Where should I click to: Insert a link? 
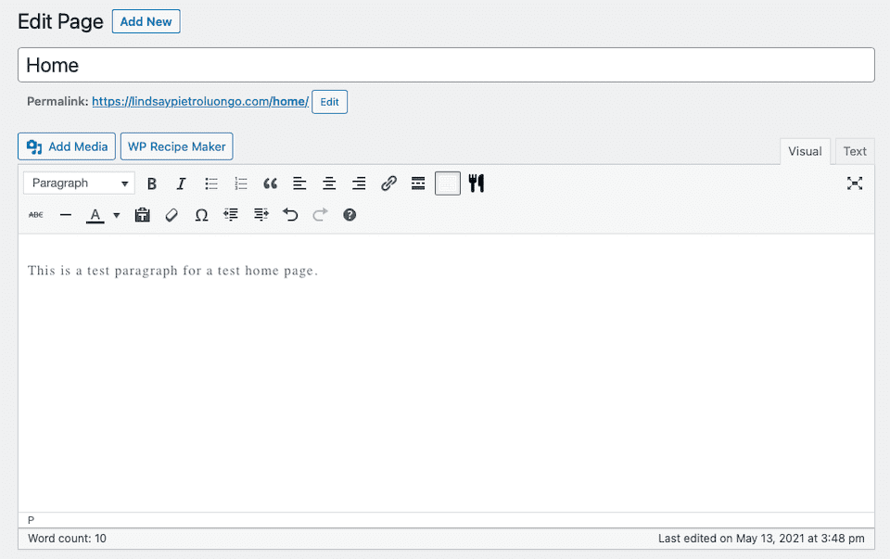(388, 183)
